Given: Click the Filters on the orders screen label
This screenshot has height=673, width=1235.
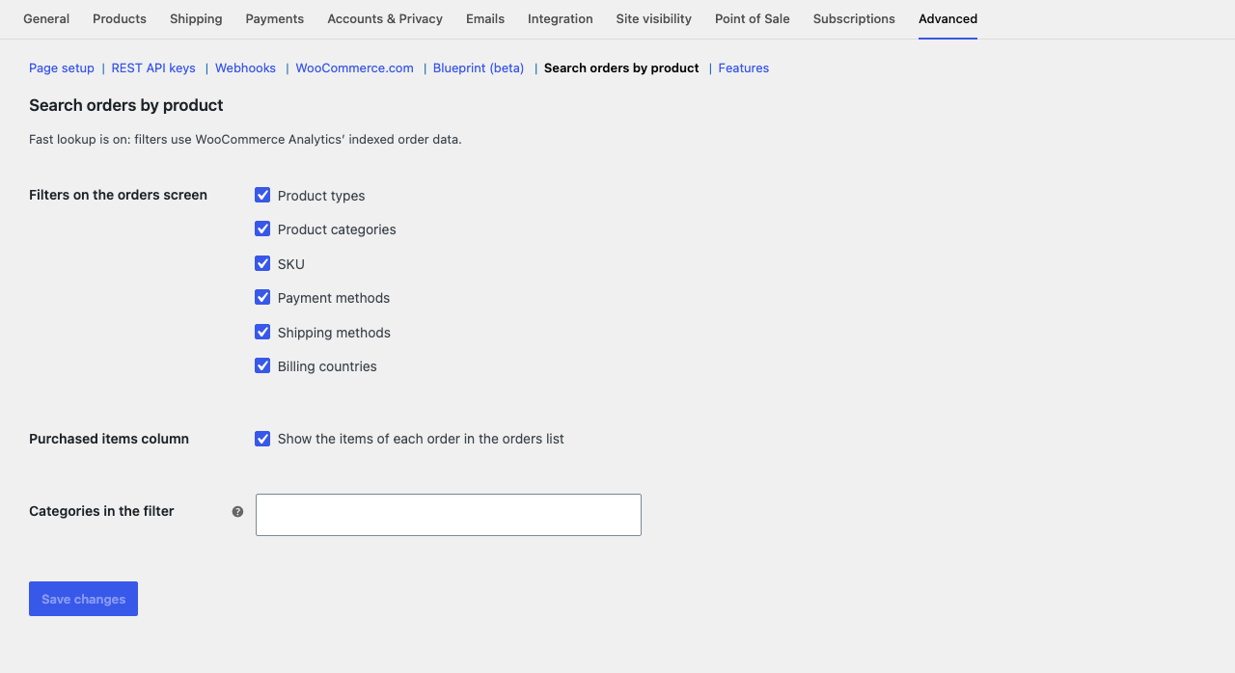Looking at the screenshot, I should tap(118, 195).
